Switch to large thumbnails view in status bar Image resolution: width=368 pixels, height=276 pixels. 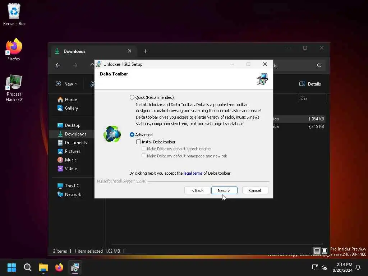tap(325, 251)
